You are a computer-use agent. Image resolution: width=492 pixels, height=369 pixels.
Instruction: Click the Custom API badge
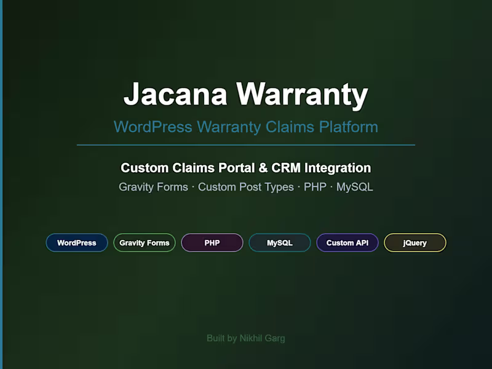[x=347, y=242]
